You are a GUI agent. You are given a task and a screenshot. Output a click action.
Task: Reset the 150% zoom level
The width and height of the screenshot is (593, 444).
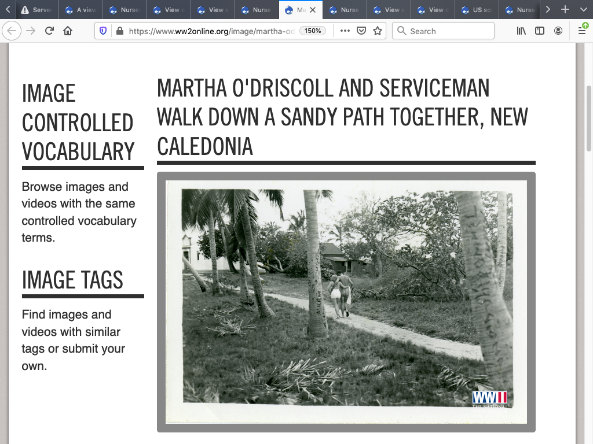click(x=313, y=31)
